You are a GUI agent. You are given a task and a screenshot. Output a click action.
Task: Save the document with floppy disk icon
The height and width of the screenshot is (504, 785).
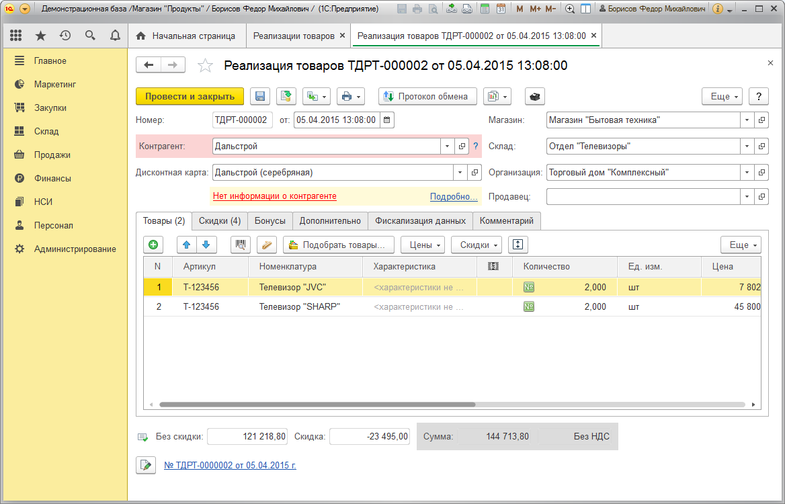[260, 97]
